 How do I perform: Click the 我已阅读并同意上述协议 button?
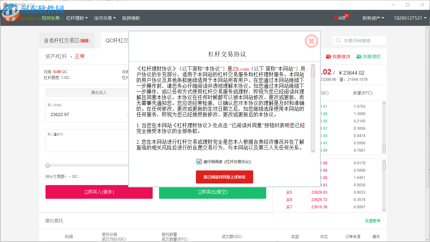[x=224, y=177]
